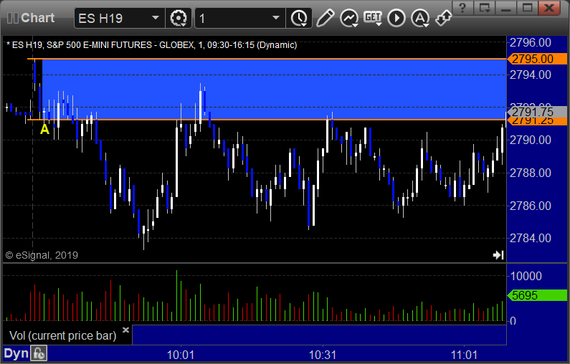570x364 pixels.
Task: Maximize the chart window
Action: pos(528,7)
